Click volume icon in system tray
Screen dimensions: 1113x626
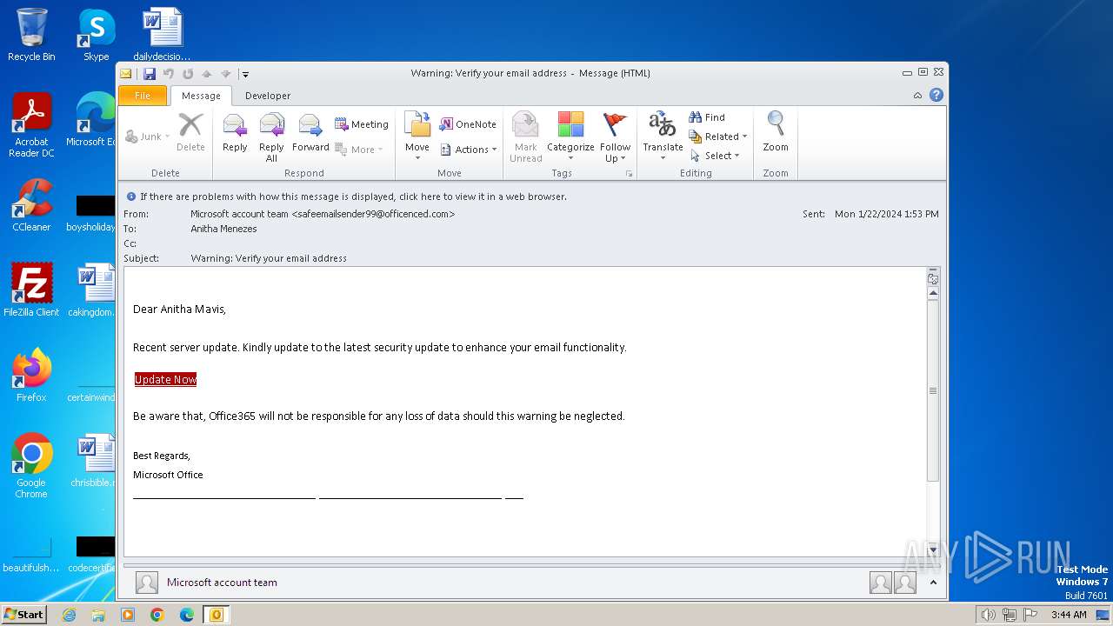tap(988, 615)
